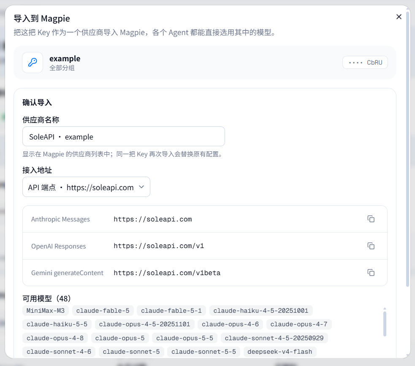Select the claude-fable-5-1 model chip
Viewport: 415px width, 366px height.
(171, 311)
